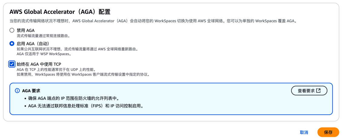Click the AWS Global Accelerator（AGA）配置 heading

pyautogui.click(x=60, y=12)
